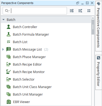Expand all component categories
This screenshot has height=106, width=102.
[x=72, y=11]
